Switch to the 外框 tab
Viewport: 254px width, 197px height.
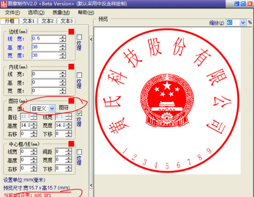[10, 21]
